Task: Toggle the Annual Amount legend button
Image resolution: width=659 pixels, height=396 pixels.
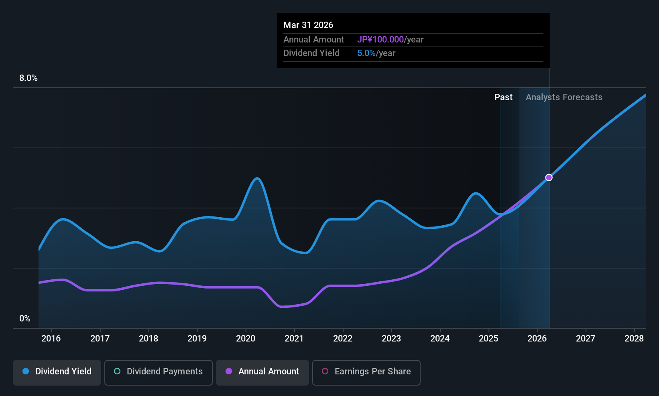Action: tap(262, 372)
